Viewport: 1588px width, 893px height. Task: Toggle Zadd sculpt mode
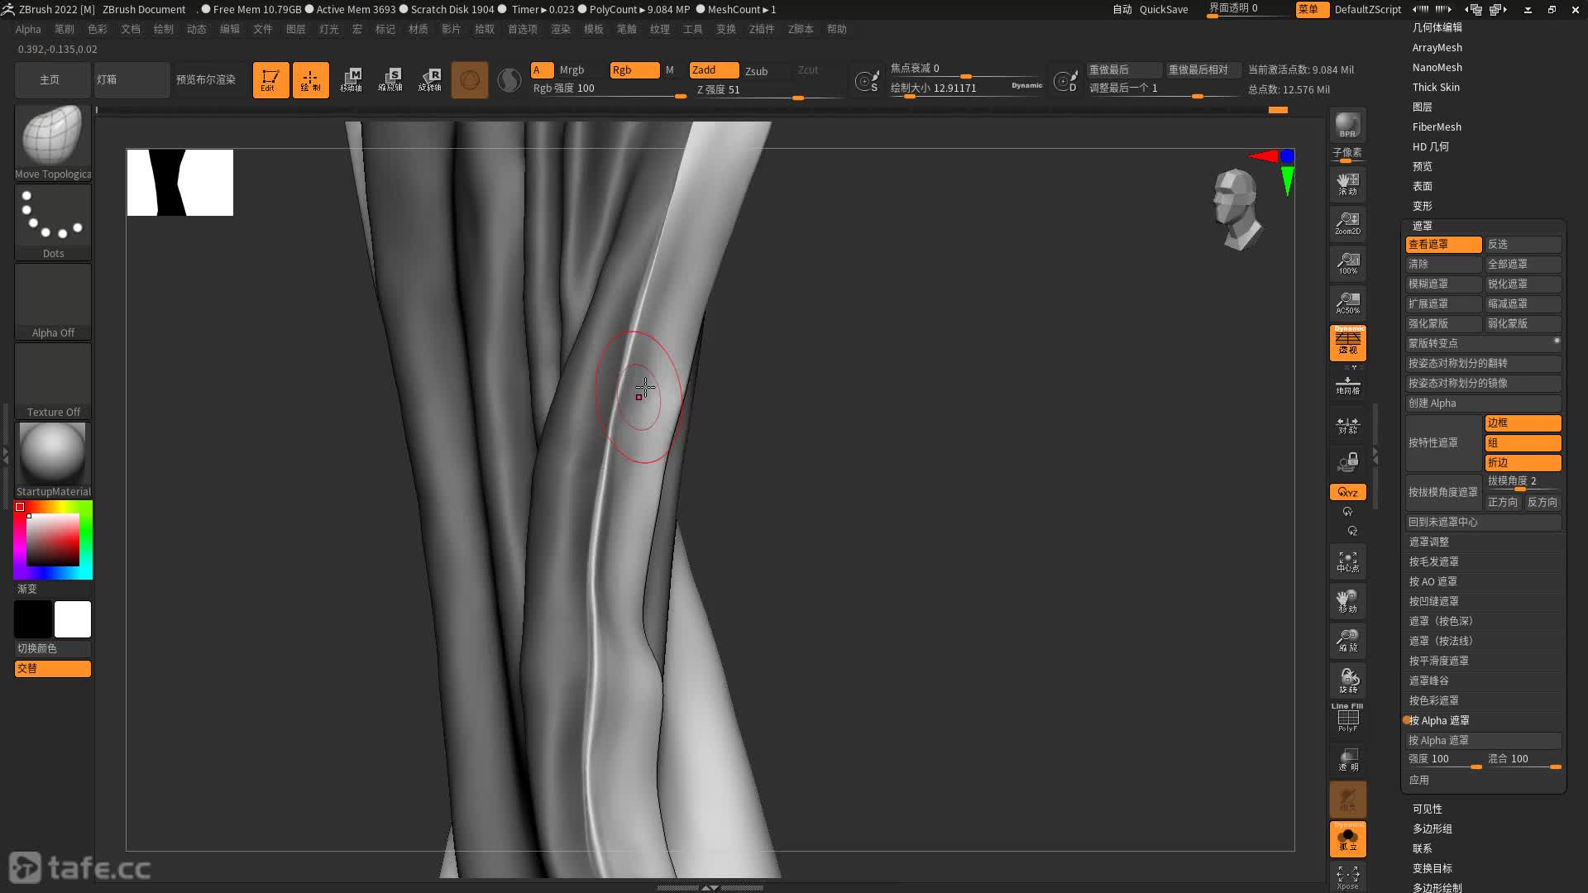tap(714, 70)
